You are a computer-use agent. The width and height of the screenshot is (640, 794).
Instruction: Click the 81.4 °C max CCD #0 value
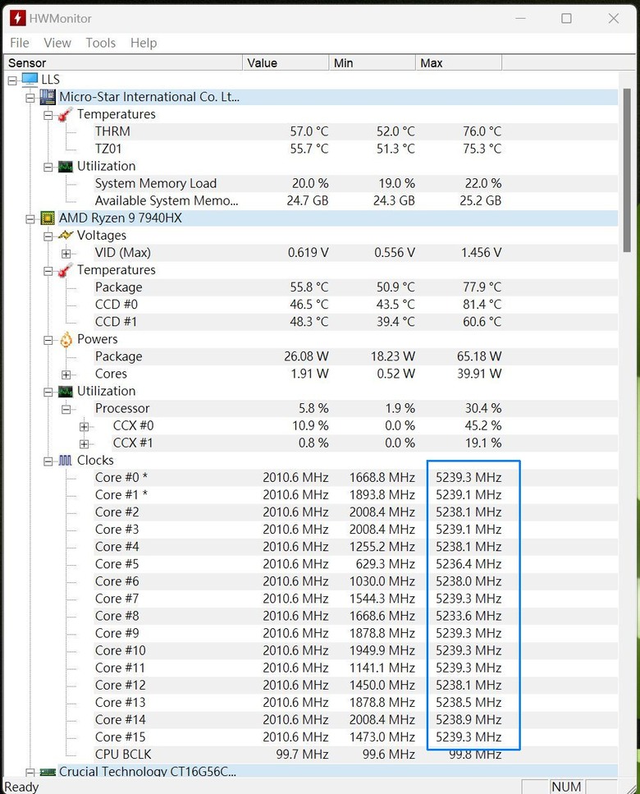(482, 305)
